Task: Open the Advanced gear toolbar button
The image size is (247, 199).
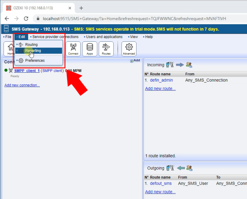Action: (129, 49)
